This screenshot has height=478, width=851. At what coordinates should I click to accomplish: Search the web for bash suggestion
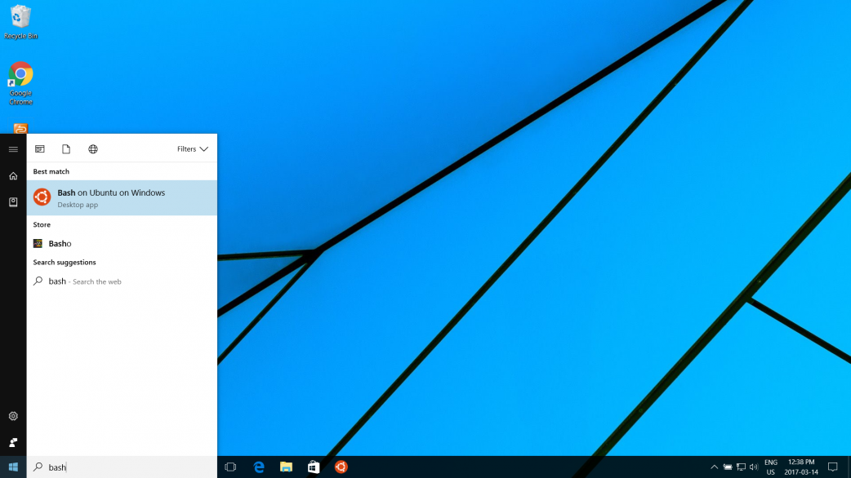click(84, 281)
